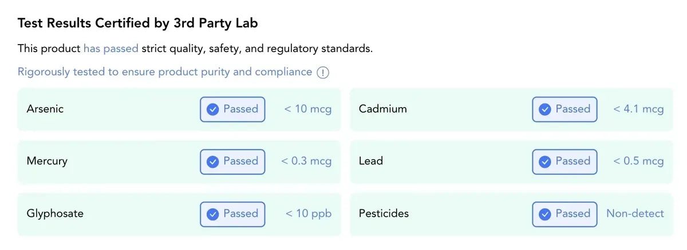Click the info icon beside purity text
Screen dimensions: 687x250
click(x=323, y=73)
